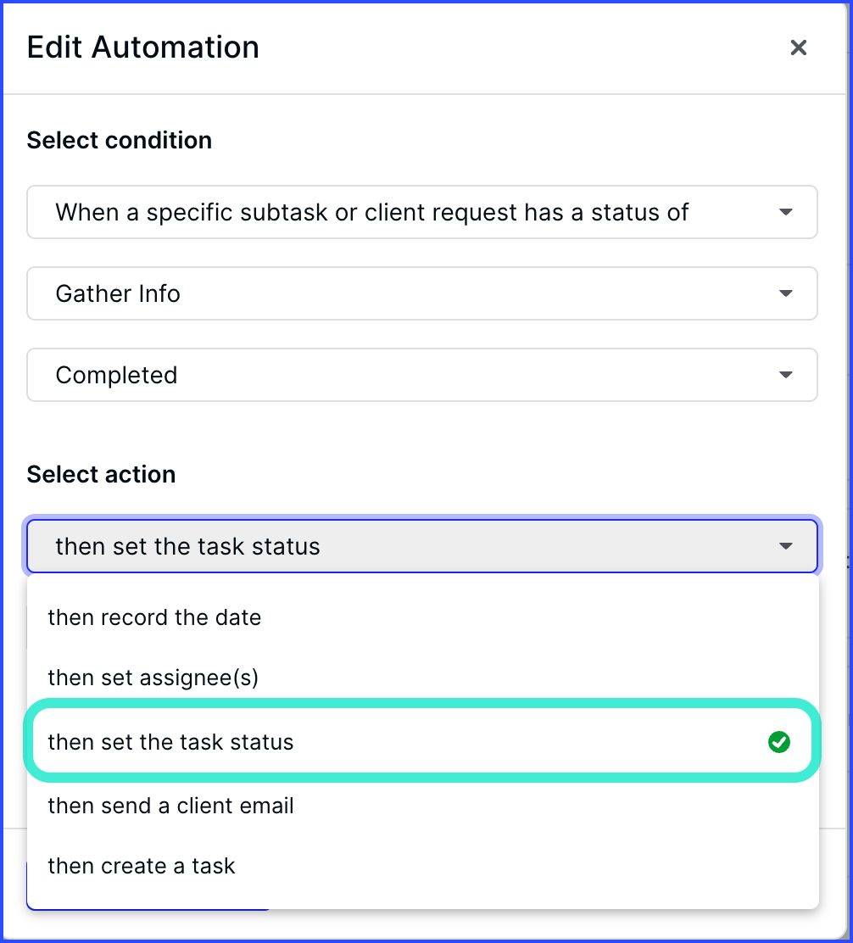Click the caret arrow on the condition trigger dropdown
The height and width of the screenshot is (943, 853).
pyautogui.click(x=785, y=212)
